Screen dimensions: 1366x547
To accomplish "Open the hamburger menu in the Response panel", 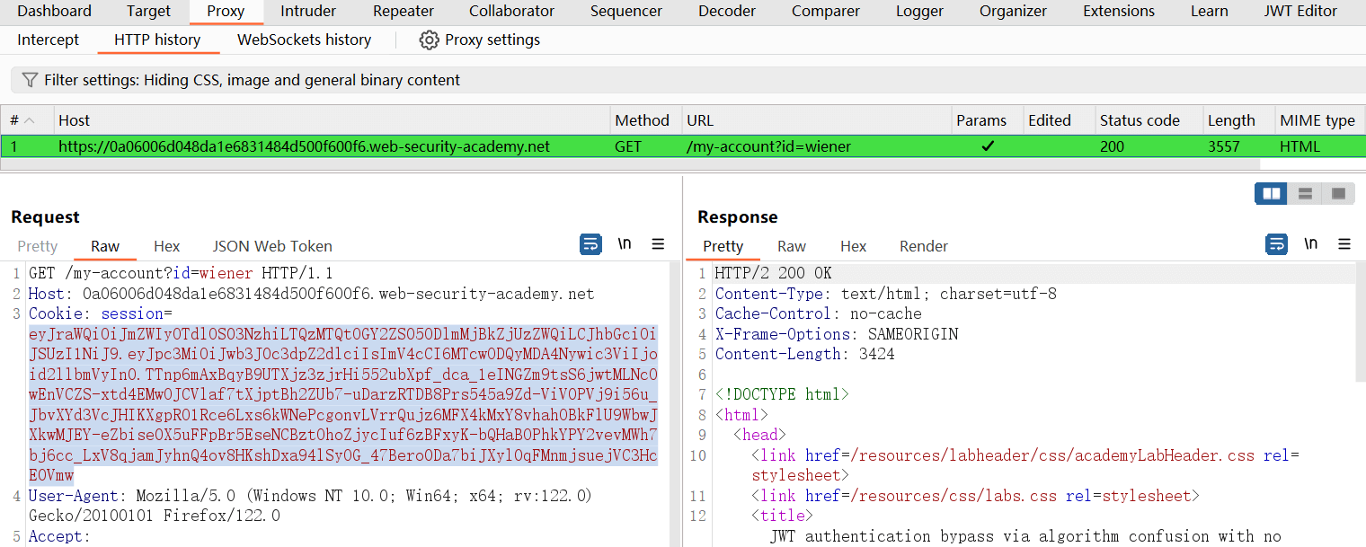I will (1344, 244).
